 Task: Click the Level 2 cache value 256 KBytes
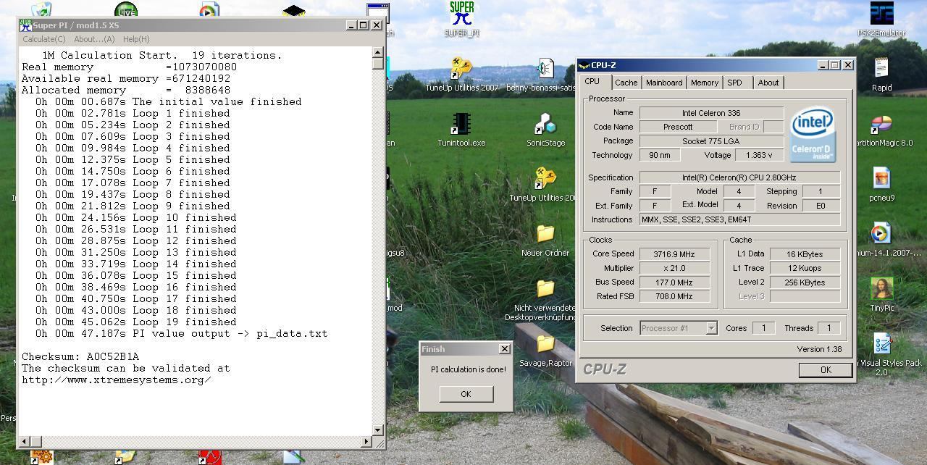point(805,282)
